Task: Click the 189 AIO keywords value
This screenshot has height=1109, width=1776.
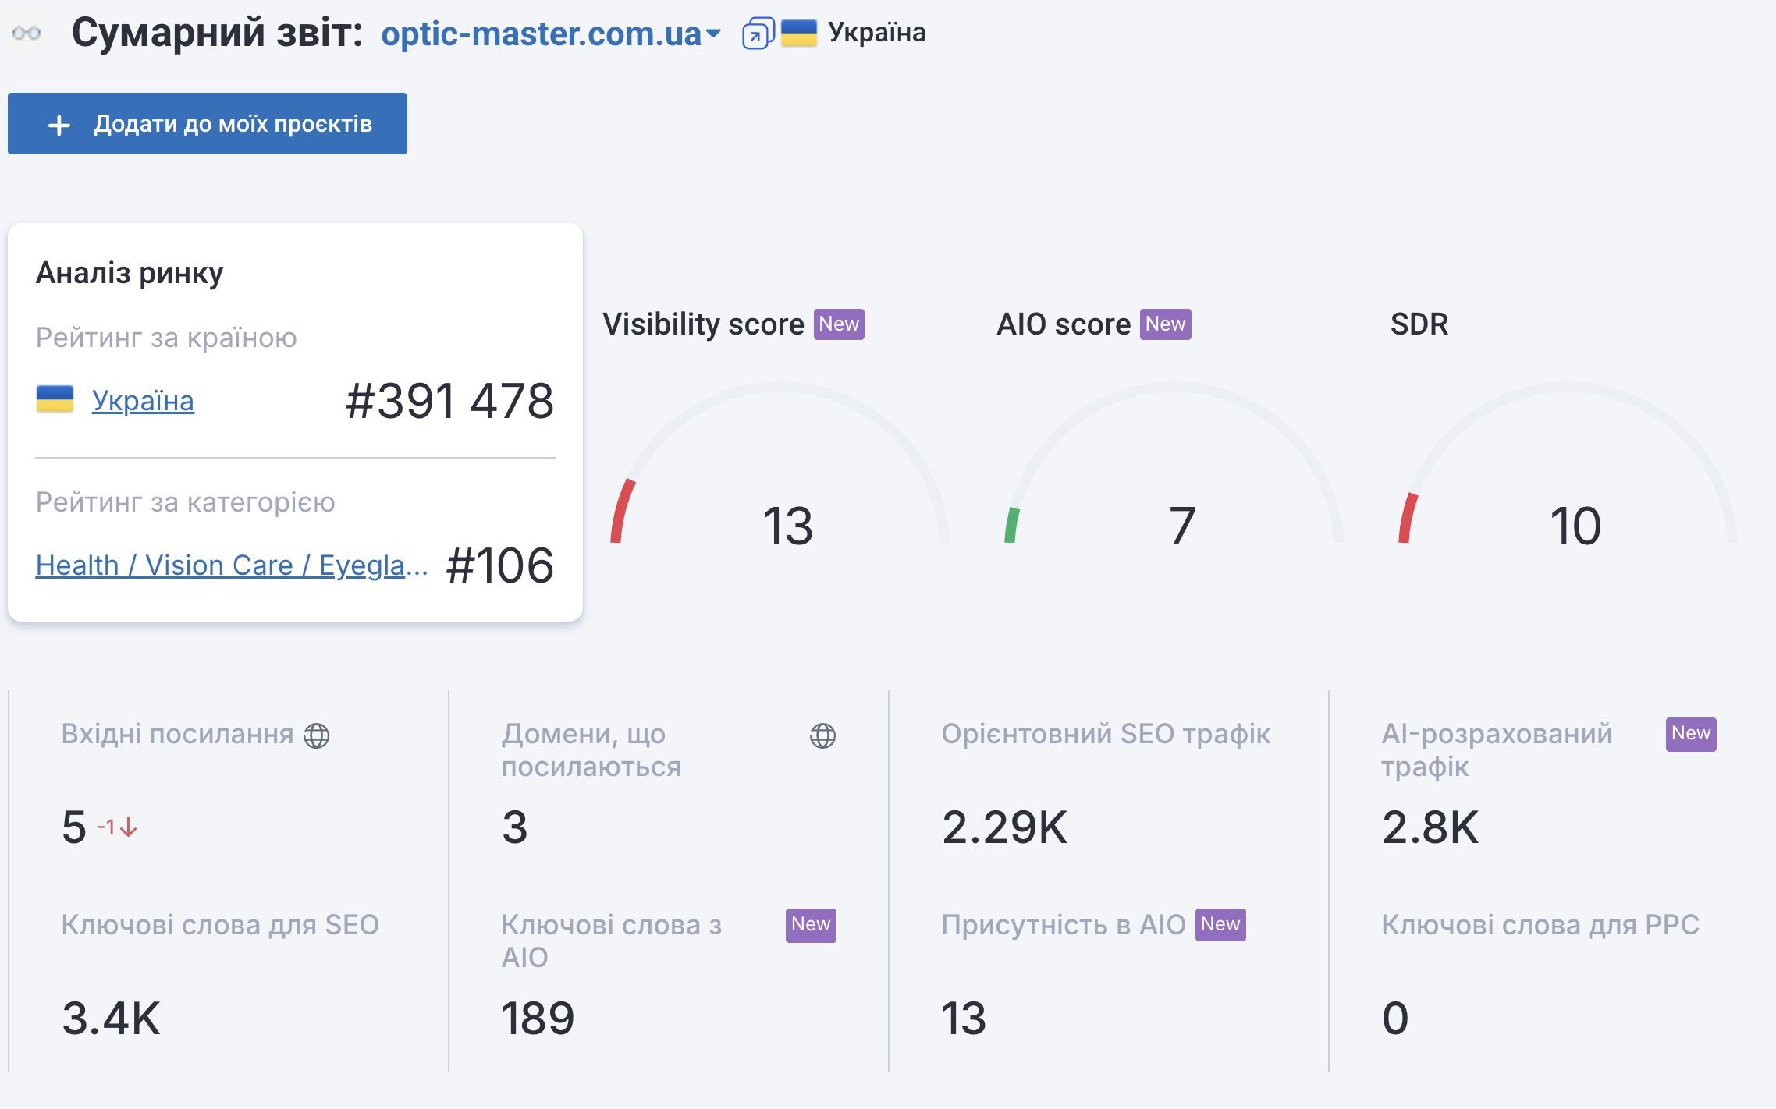Action: pos(538,1019)
